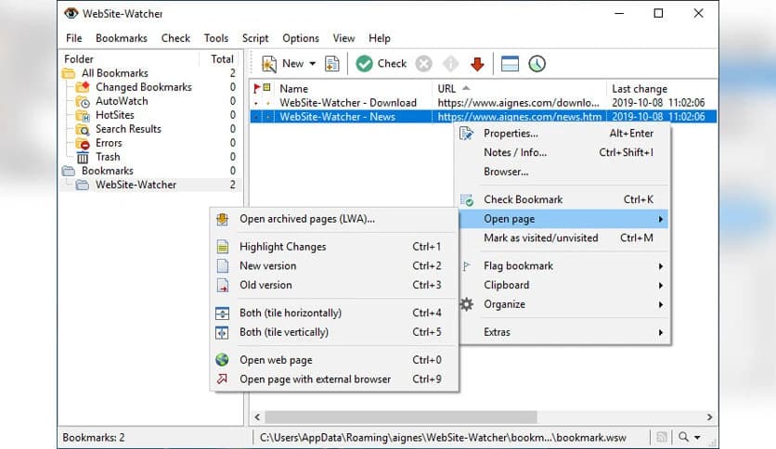Select the Search Results folder

pyautogui.click(x=128, y=129)
